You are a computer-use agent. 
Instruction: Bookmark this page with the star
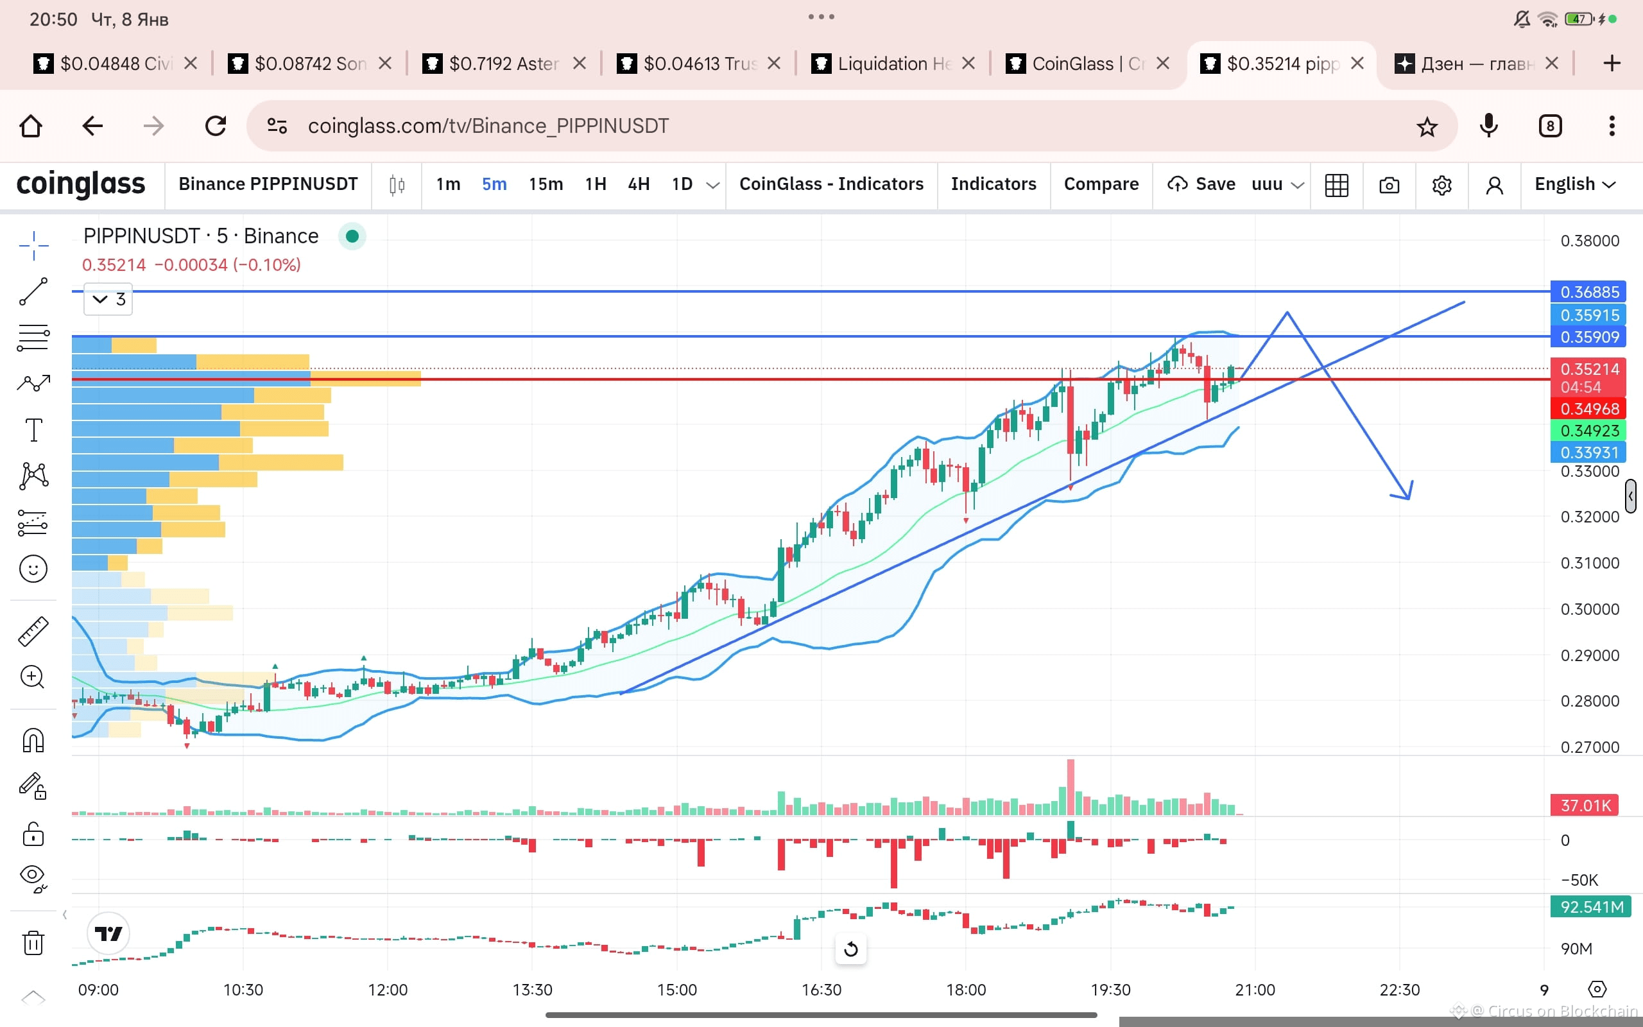1427,126
